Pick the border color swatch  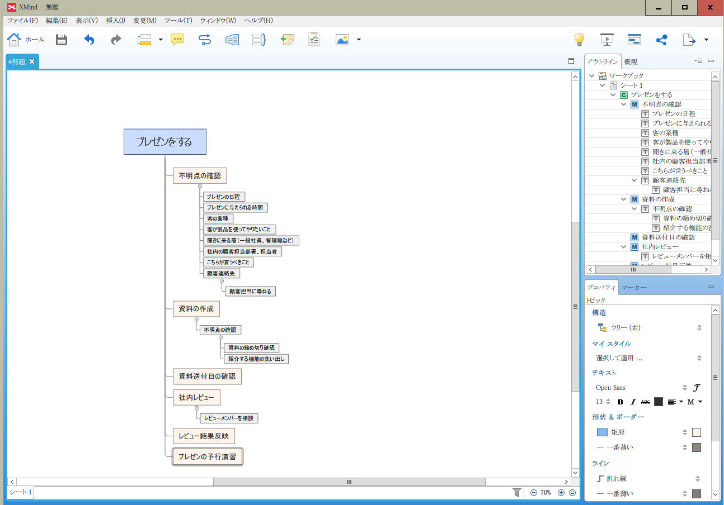point(697,447)
